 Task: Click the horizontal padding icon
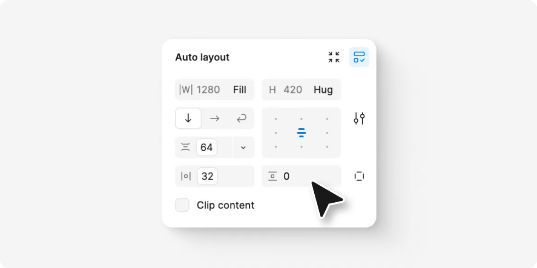tap(186, 176)
